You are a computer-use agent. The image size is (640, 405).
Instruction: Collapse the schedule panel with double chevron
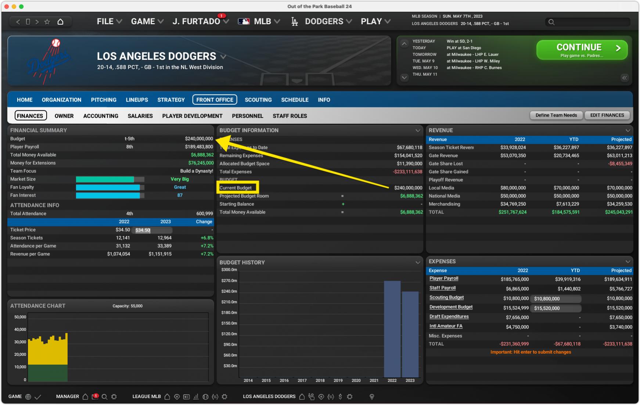coord(624,78)
